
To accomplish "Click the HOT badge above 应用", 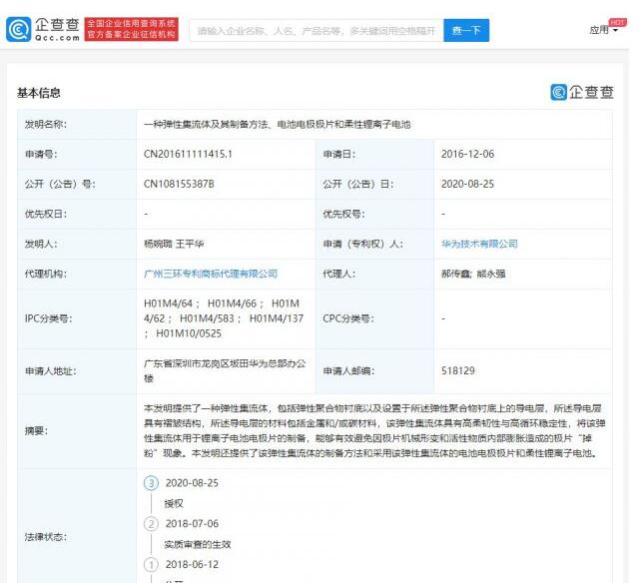I will tap(617, 22).
